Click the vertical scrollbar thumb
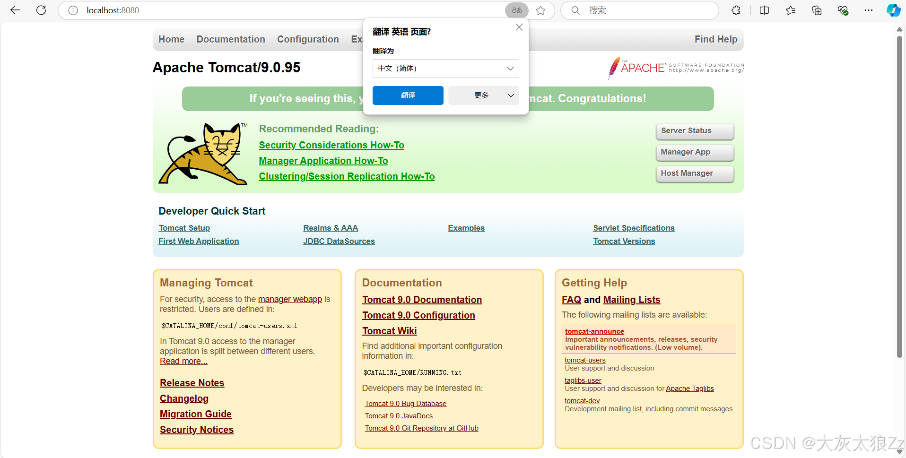This screenshot has width=906, height=458. [899, 196]
